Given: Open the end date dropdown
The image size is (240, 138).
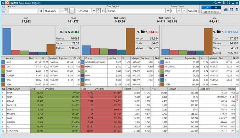Looking at the screenshot, I should (x=94, y=11).
